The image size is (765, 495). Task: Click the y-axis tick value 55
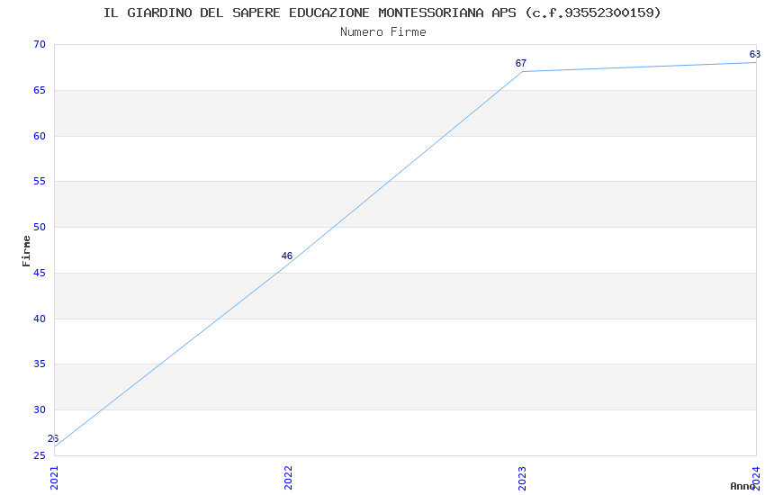(40, 182)
